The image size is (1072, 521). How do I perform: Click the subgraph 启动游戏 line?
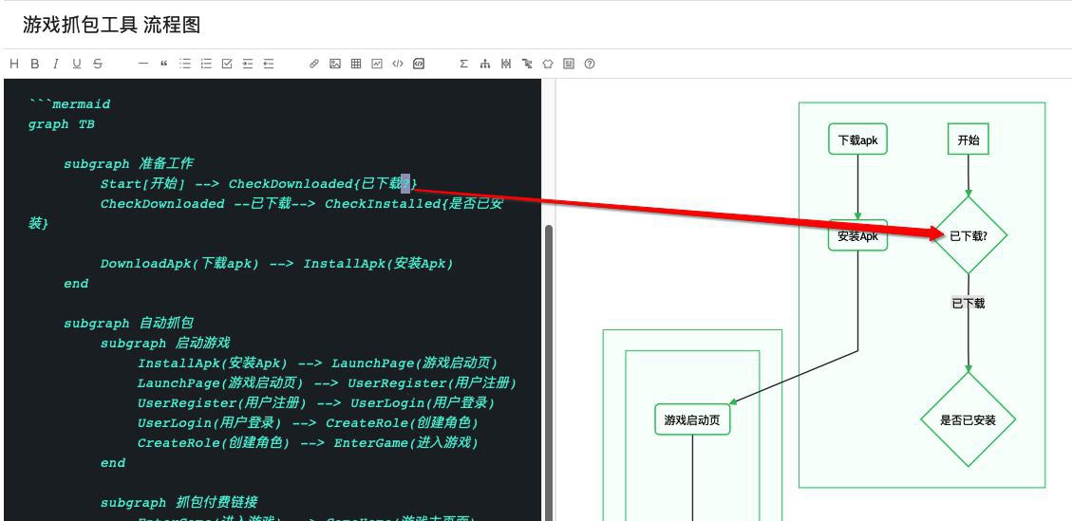coord(165,344)
